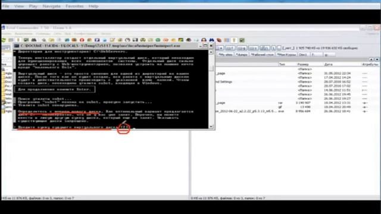Sort by the Тип column header
The width and height of the screenshot is (381, 214).
282,64
